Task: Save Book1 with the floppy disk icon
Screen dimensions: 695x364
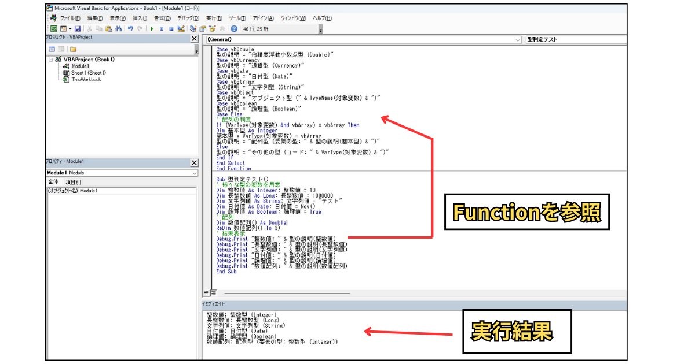Action: click(78, 28)
